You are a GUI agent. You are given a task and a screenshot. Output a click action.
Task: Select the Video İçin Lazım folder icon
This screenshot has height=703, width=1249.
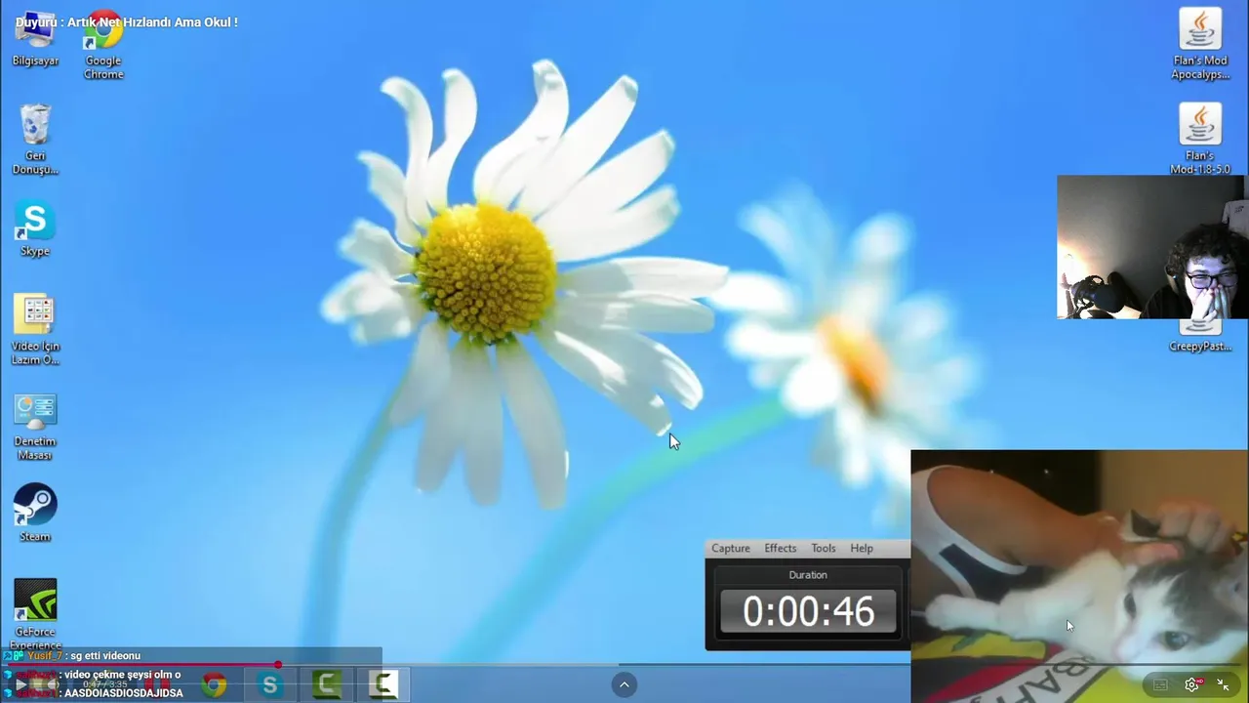[35, 329]
